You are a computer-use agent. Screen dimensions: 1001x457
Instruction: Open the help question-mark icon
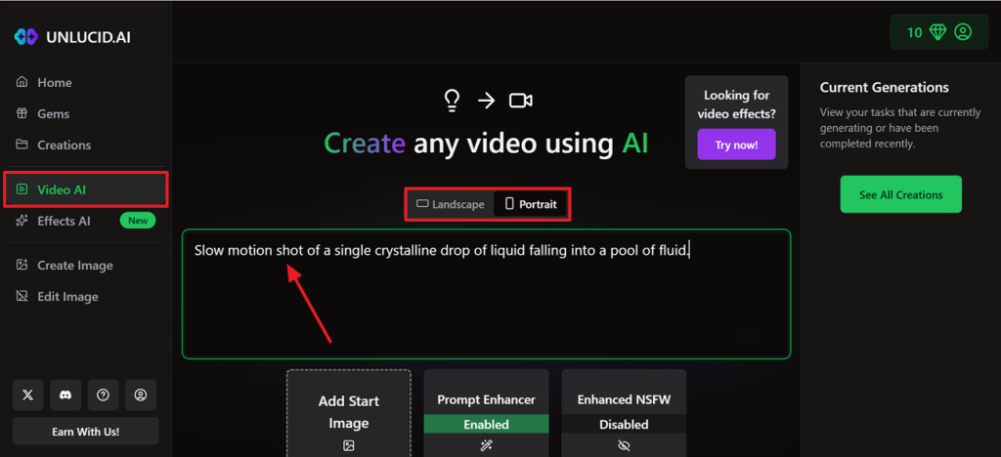pos(103,395)
